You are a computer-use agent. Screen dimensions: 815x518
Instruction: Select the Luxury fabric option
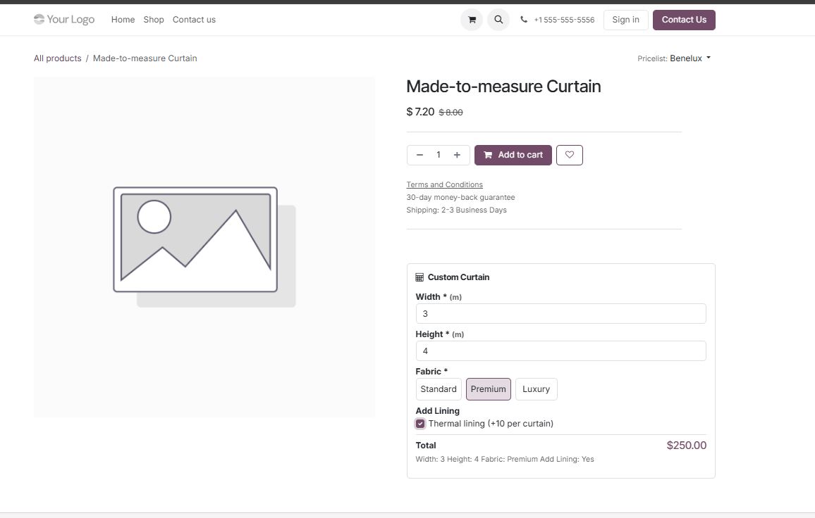537,389
